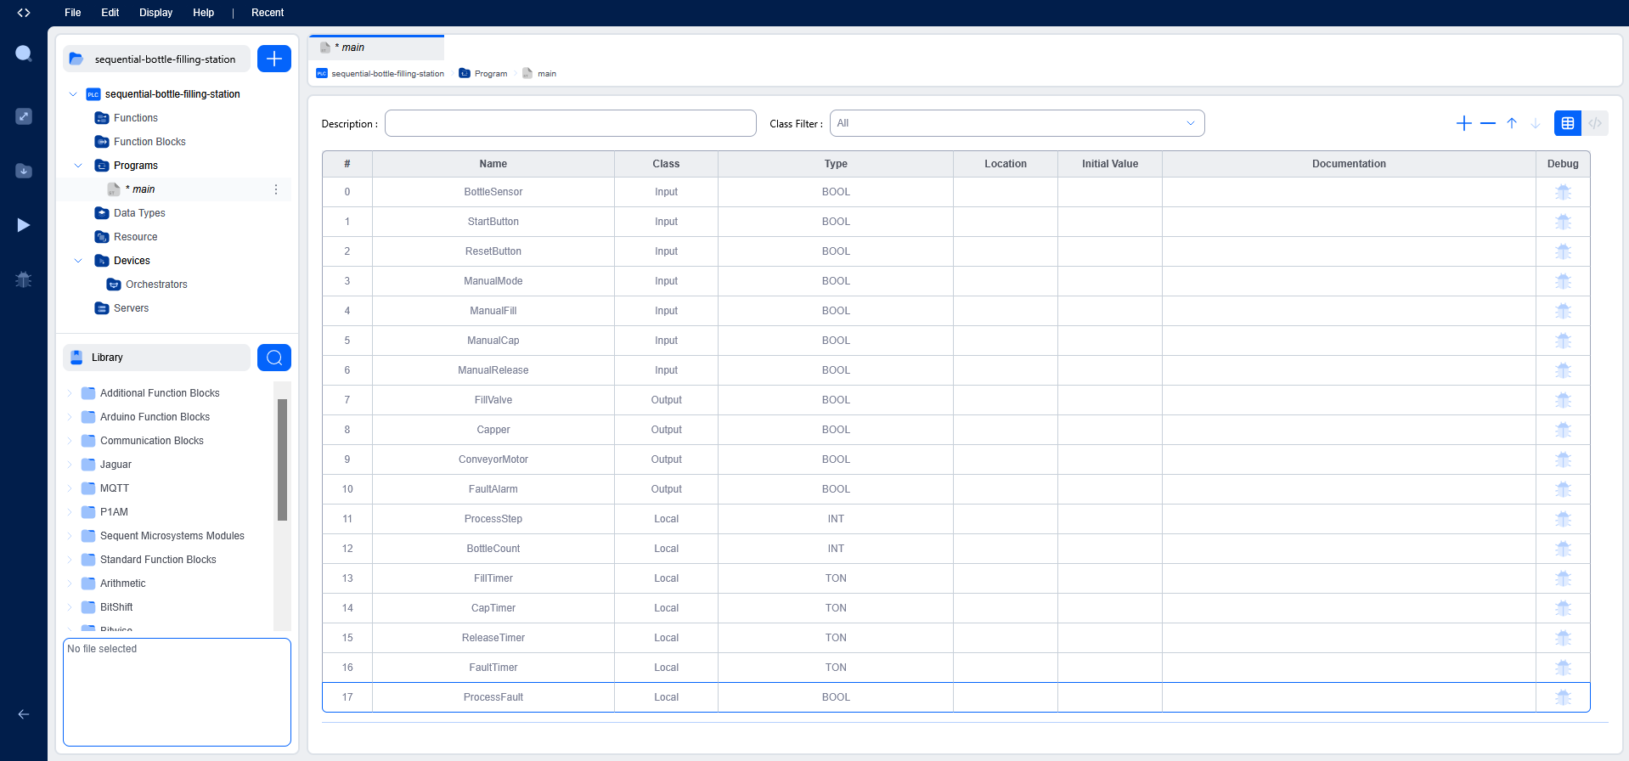Open Data Types in project tree
This screenshot has height=761, width=1629.
coord(139,213)
